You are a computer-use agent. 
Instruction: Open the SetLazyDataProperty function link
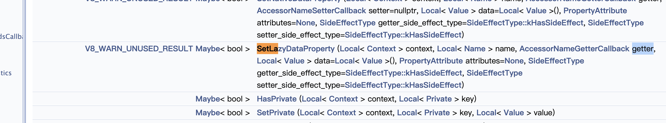295,49
